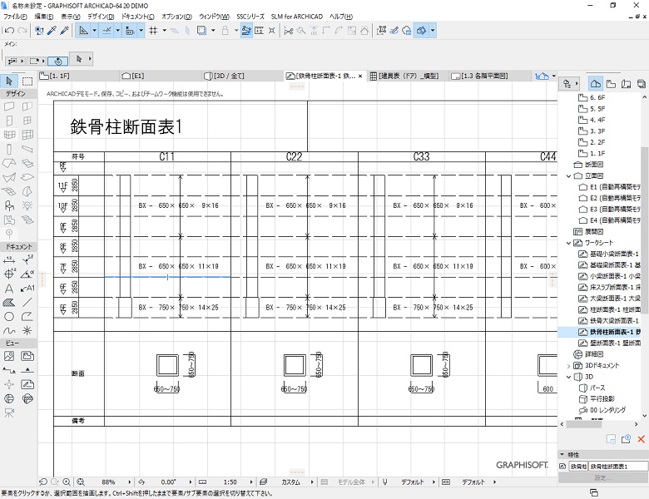
Task: Click the red delete X in navigator
Action: [x=642, y=439]
